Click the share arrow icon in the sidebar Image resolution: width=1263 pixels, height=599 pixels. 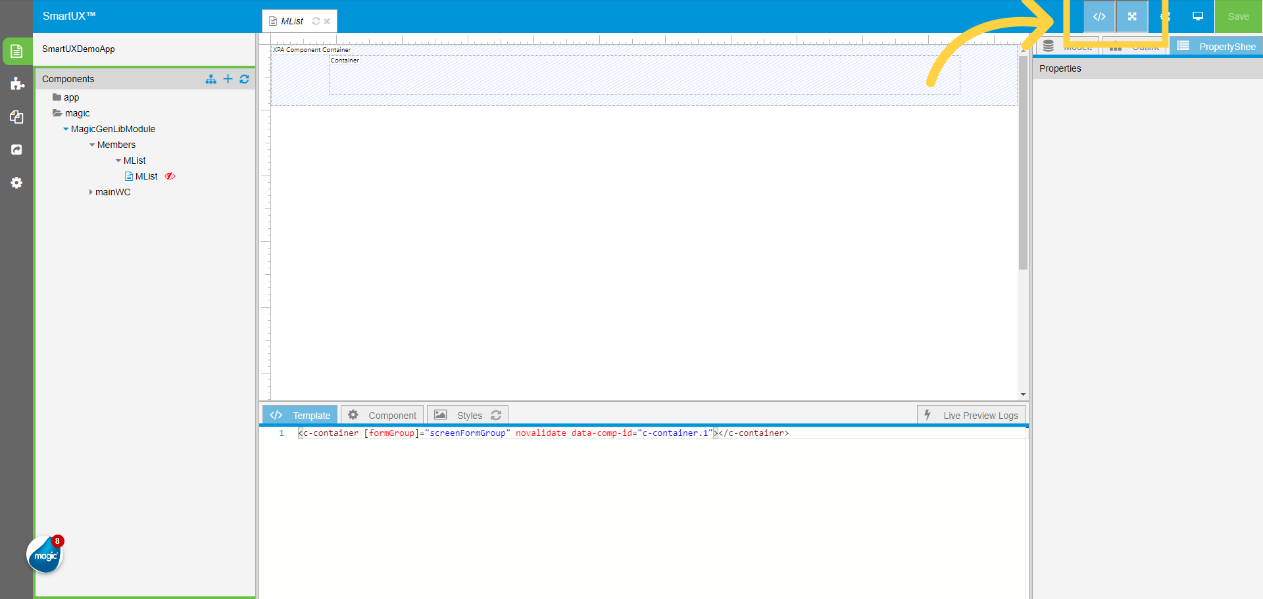pyautogui.click(x=16, y=150)
